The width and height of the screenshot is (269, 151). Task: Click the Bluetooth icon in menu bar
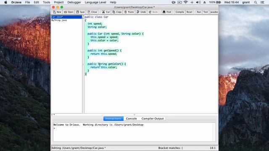tap(192, 2)
